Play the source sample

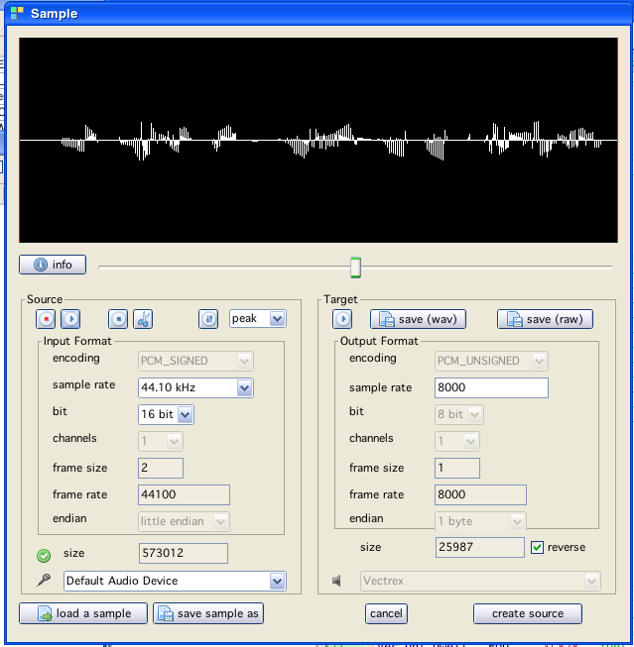point(70,319)
